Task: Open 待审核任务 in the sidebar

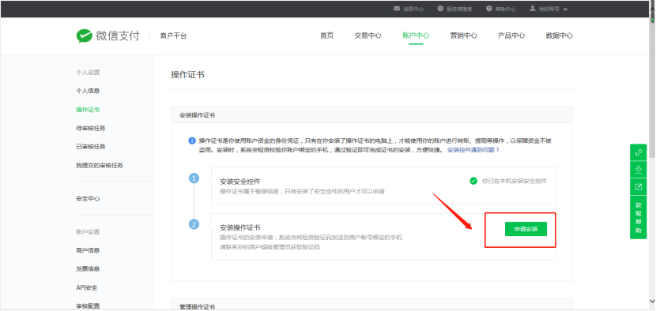Action: click(91, 128)
